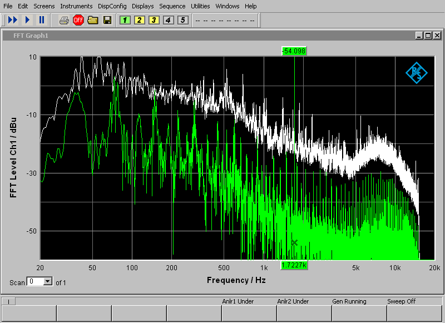Switch to screen 1 button
Screen dimensions: 445x323
pos(125,20)
